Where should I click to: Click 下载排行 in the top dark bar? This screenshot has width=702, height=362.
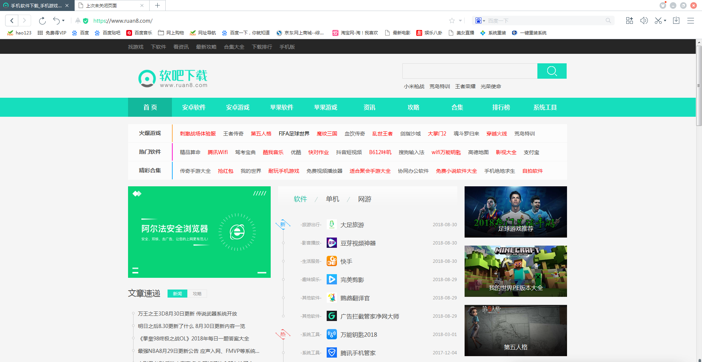[x=262, y=47]
